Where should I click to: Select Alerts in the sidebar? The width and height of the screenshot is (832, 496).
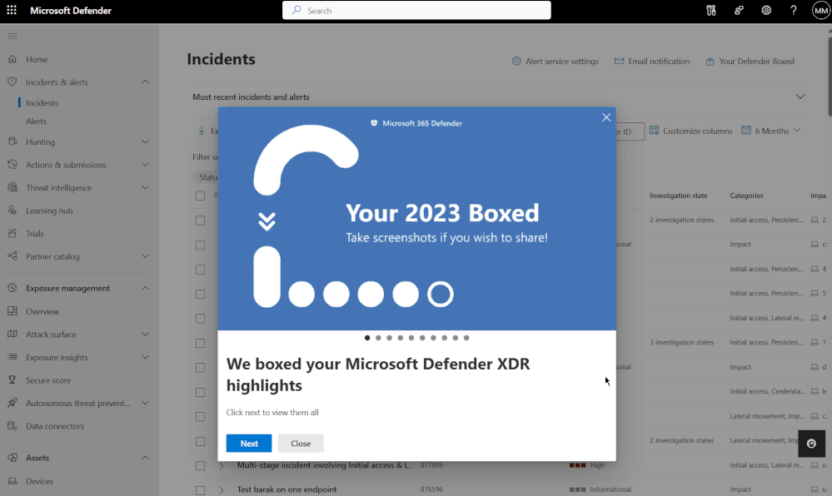pyautogui.click(x=36, y=121)
